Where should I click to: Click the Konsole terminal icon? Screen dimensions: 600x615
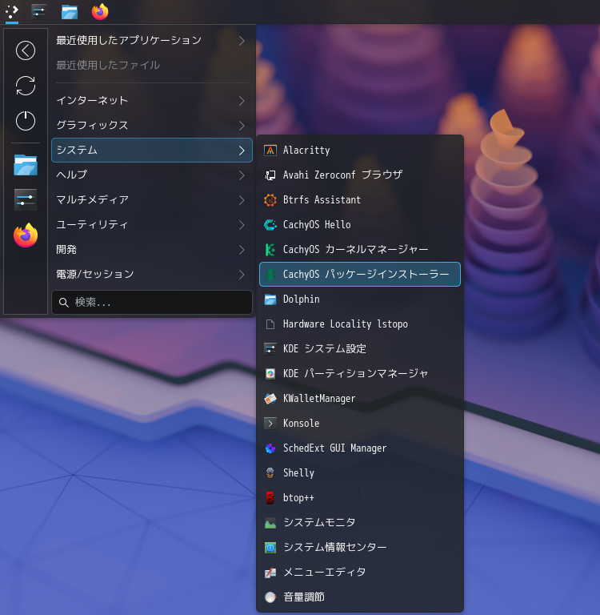coord(270,423)
